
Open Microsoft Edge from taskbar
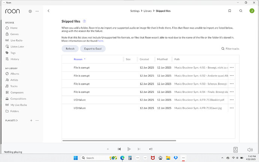122,158
